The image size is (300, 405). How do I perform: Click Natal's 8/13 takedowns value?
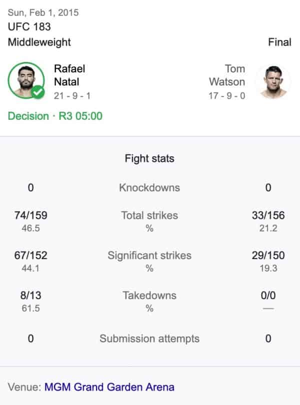tap(31, 296)
